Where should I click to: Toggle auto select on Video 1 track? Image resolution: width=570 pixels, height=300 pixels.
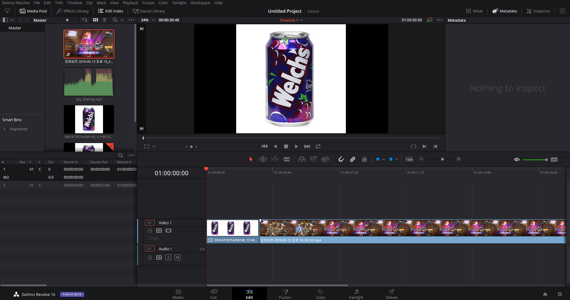[x=159, y=230]
